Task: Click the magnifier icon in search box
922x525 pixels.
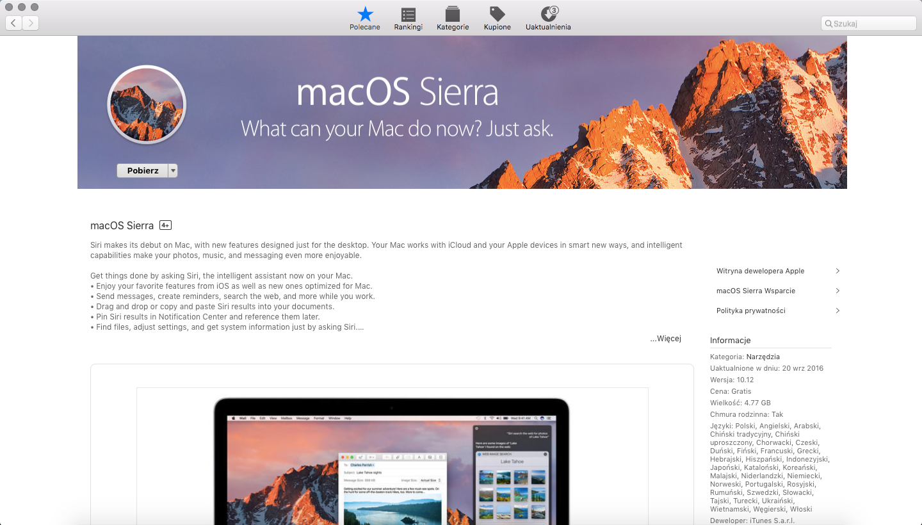Action: (x=829, y=24)
